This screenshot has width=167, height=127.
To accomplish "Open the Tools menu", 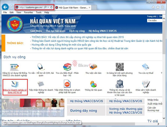I will point(39,13).
